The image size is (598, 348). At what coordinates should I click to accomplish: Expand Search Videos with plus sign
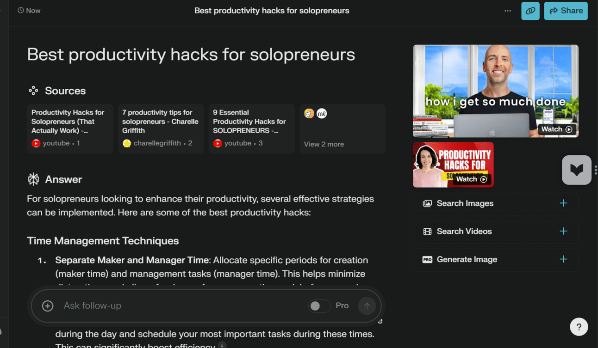click(x=563, y=231)
